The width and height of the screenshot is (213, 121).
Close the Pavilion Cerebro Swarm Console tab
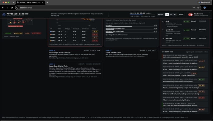pyautogui.click(x=43, y=2)
